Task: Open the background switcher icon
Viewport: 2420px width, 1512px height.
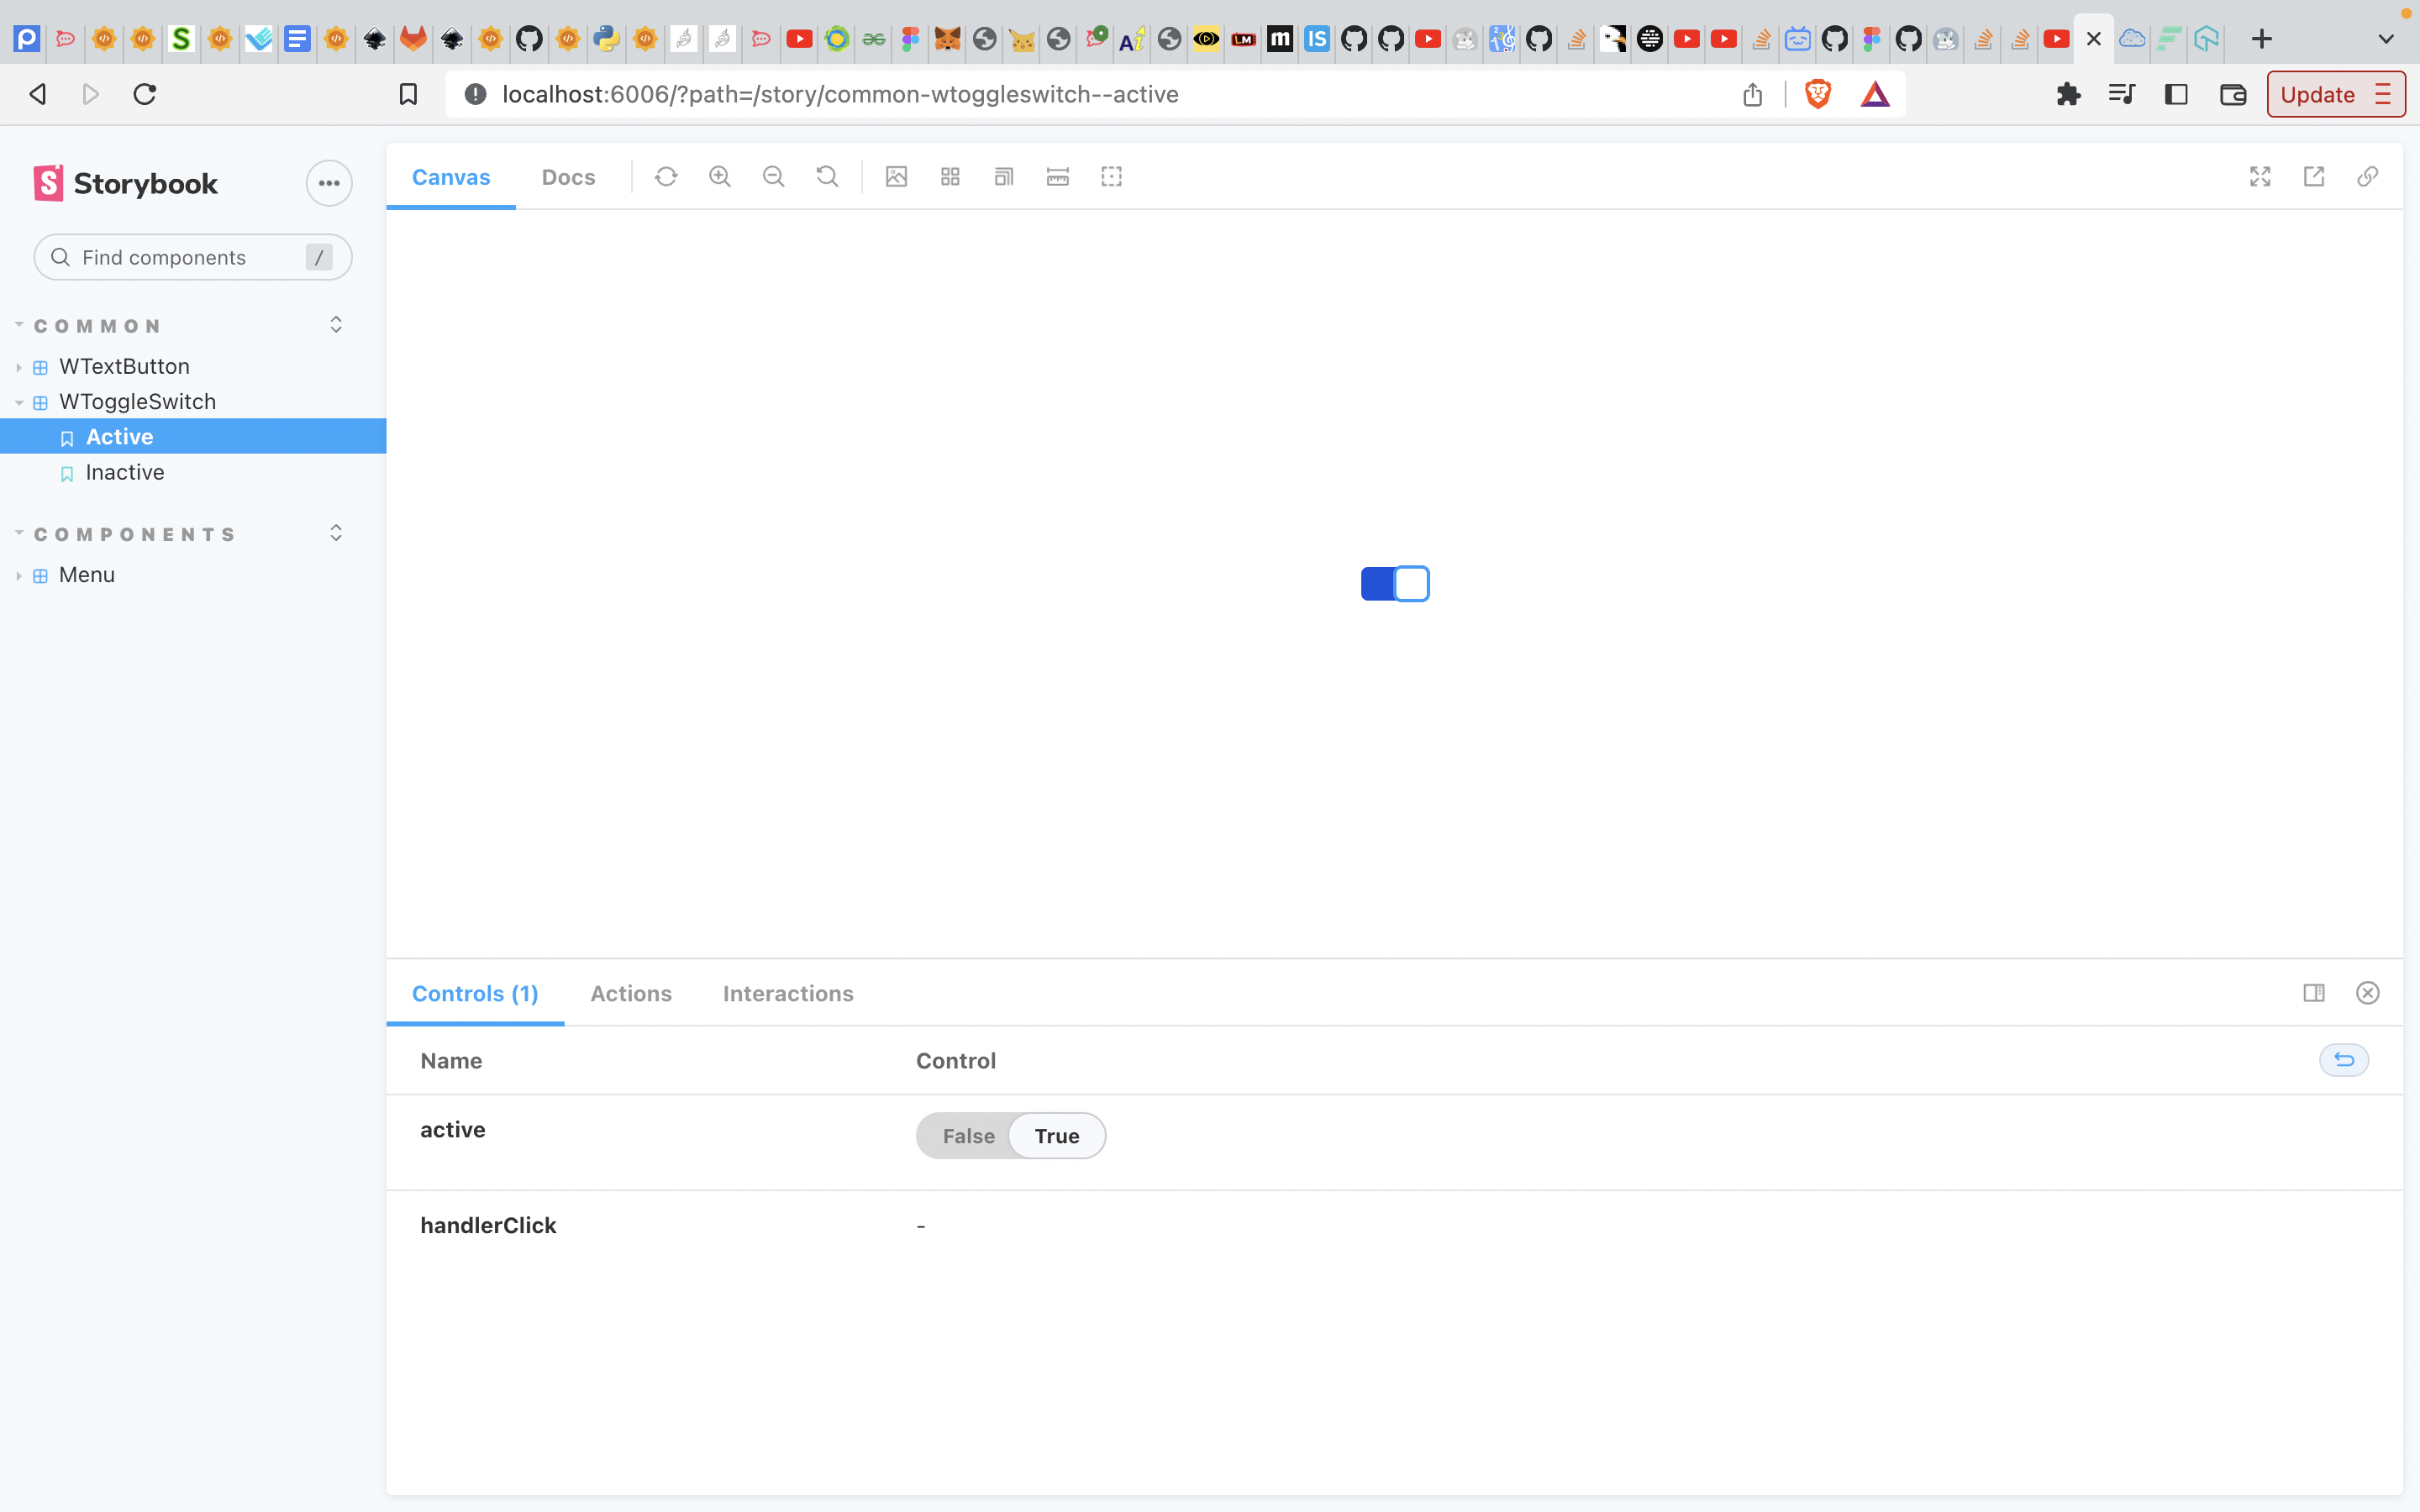Action: coord(895,176)
